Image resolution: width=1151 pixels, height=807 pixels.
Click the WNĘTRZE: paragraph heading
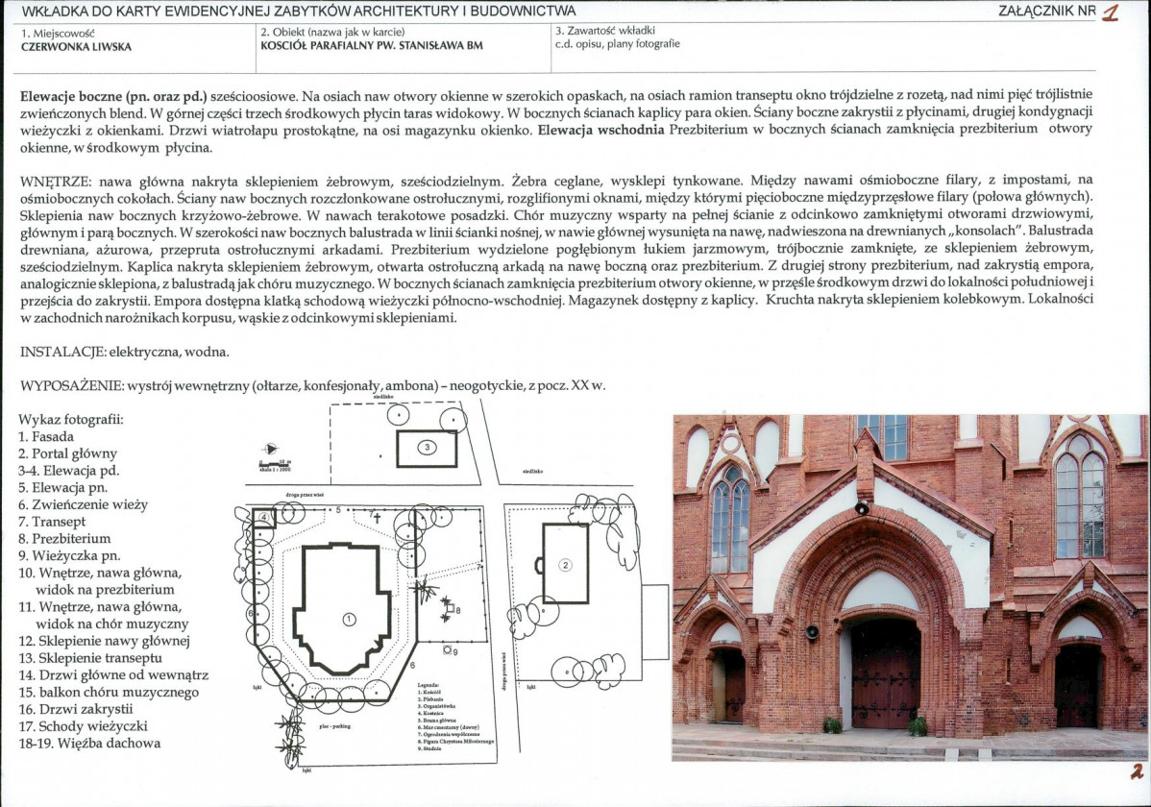[x=56, y=182]
